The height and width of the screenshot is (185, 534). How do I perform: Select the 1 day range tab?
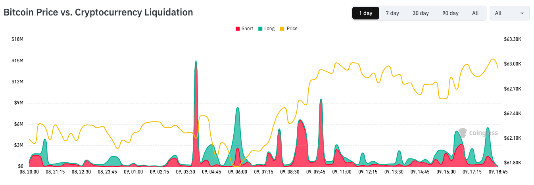click(365, 13)
